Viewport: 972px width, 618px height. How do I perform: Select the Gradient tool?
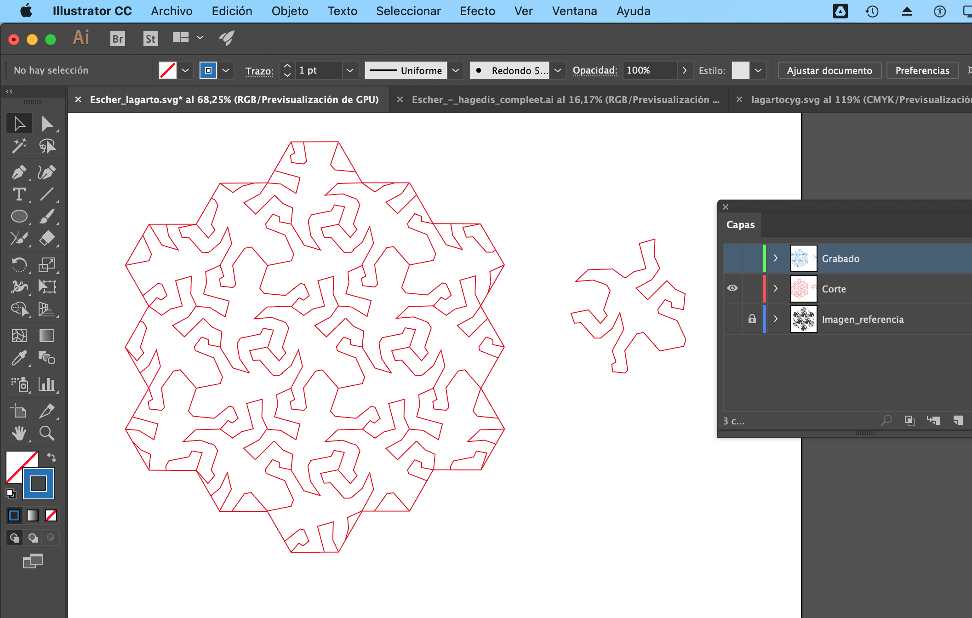coord(47,336)
